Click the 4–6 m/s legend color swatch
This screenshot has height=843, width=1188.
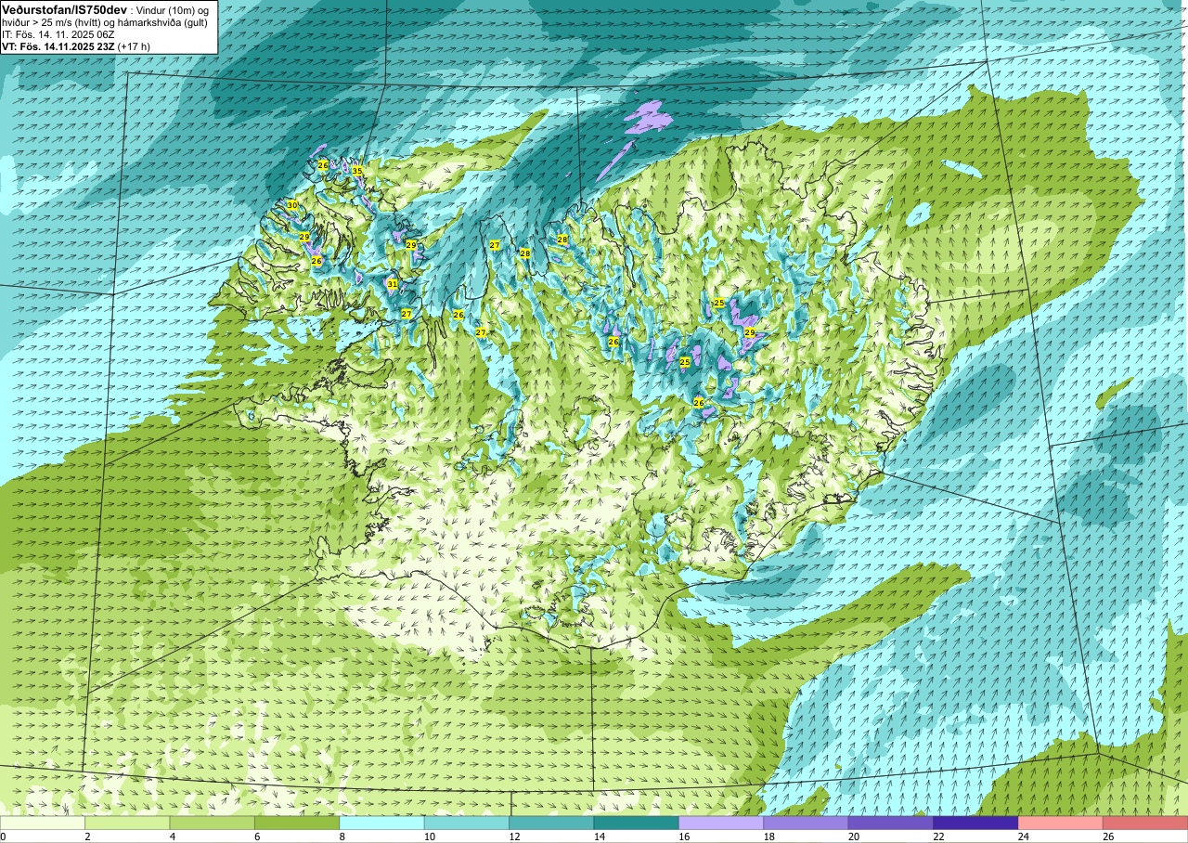[213, 823]
